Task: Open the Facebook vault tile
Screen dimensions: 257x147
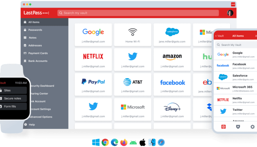Action: tap(172, 84)
